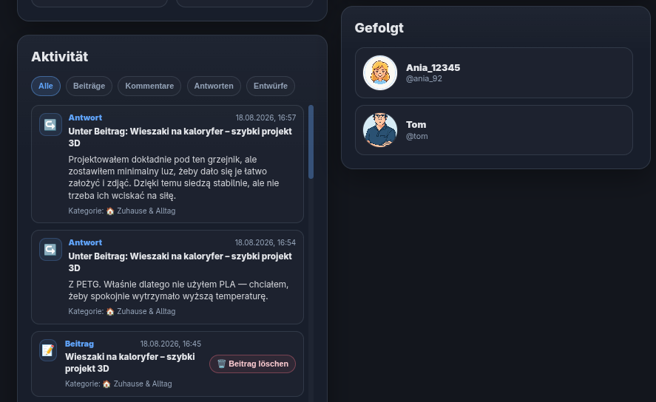Open Ania_12345's avatar picture

coord(380,72)
